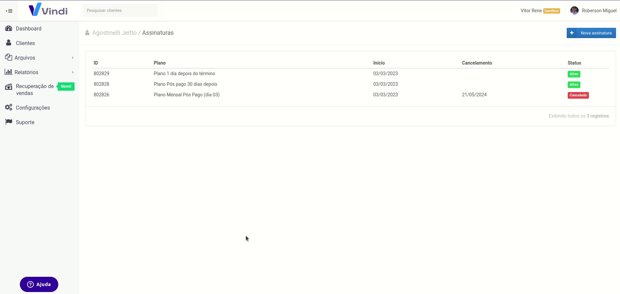Click the Assinaturas breadcrumb title
Viewport: 620px width, 294px height.
click(x=158, y=33)
